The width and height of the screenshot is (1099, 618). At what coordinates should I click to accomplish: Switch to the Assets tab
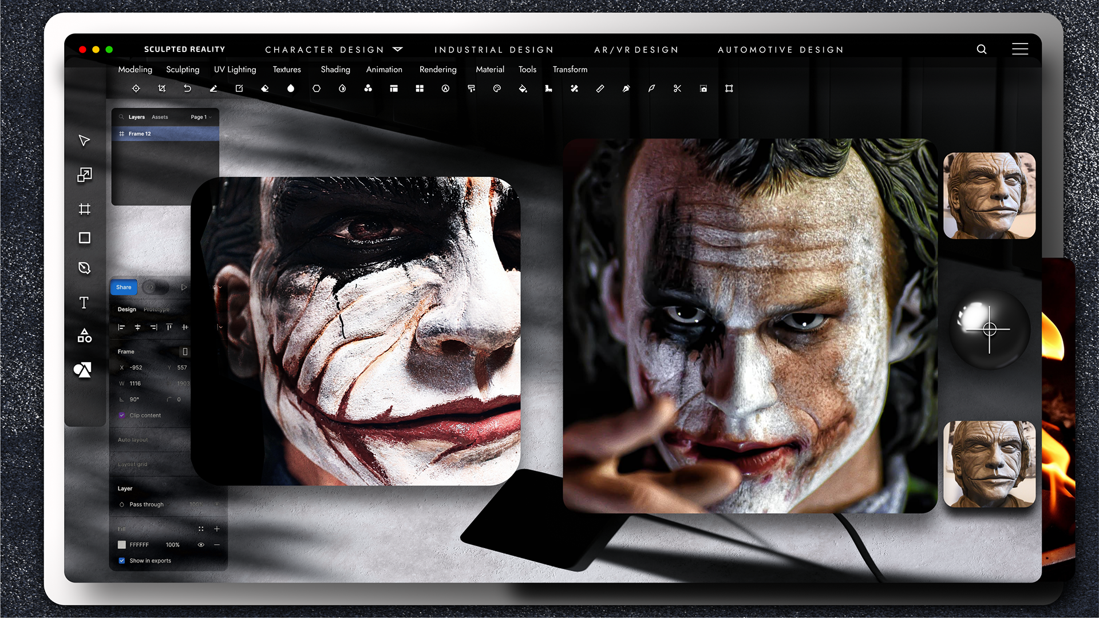tap(160, 117)
